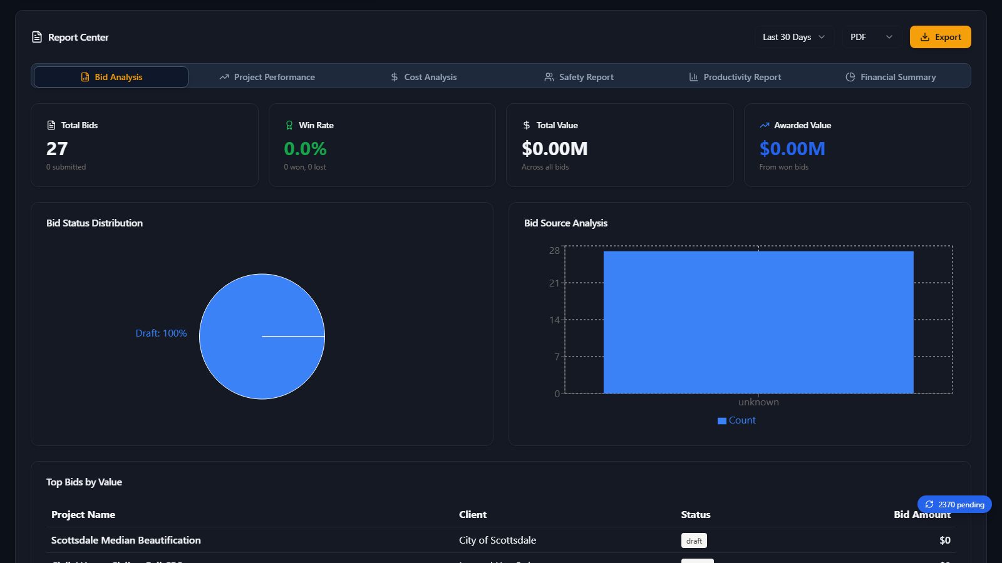This screenshot has width=1002, height=563.
Task: Click the Safety Report people icon
Action: [549, 77]
